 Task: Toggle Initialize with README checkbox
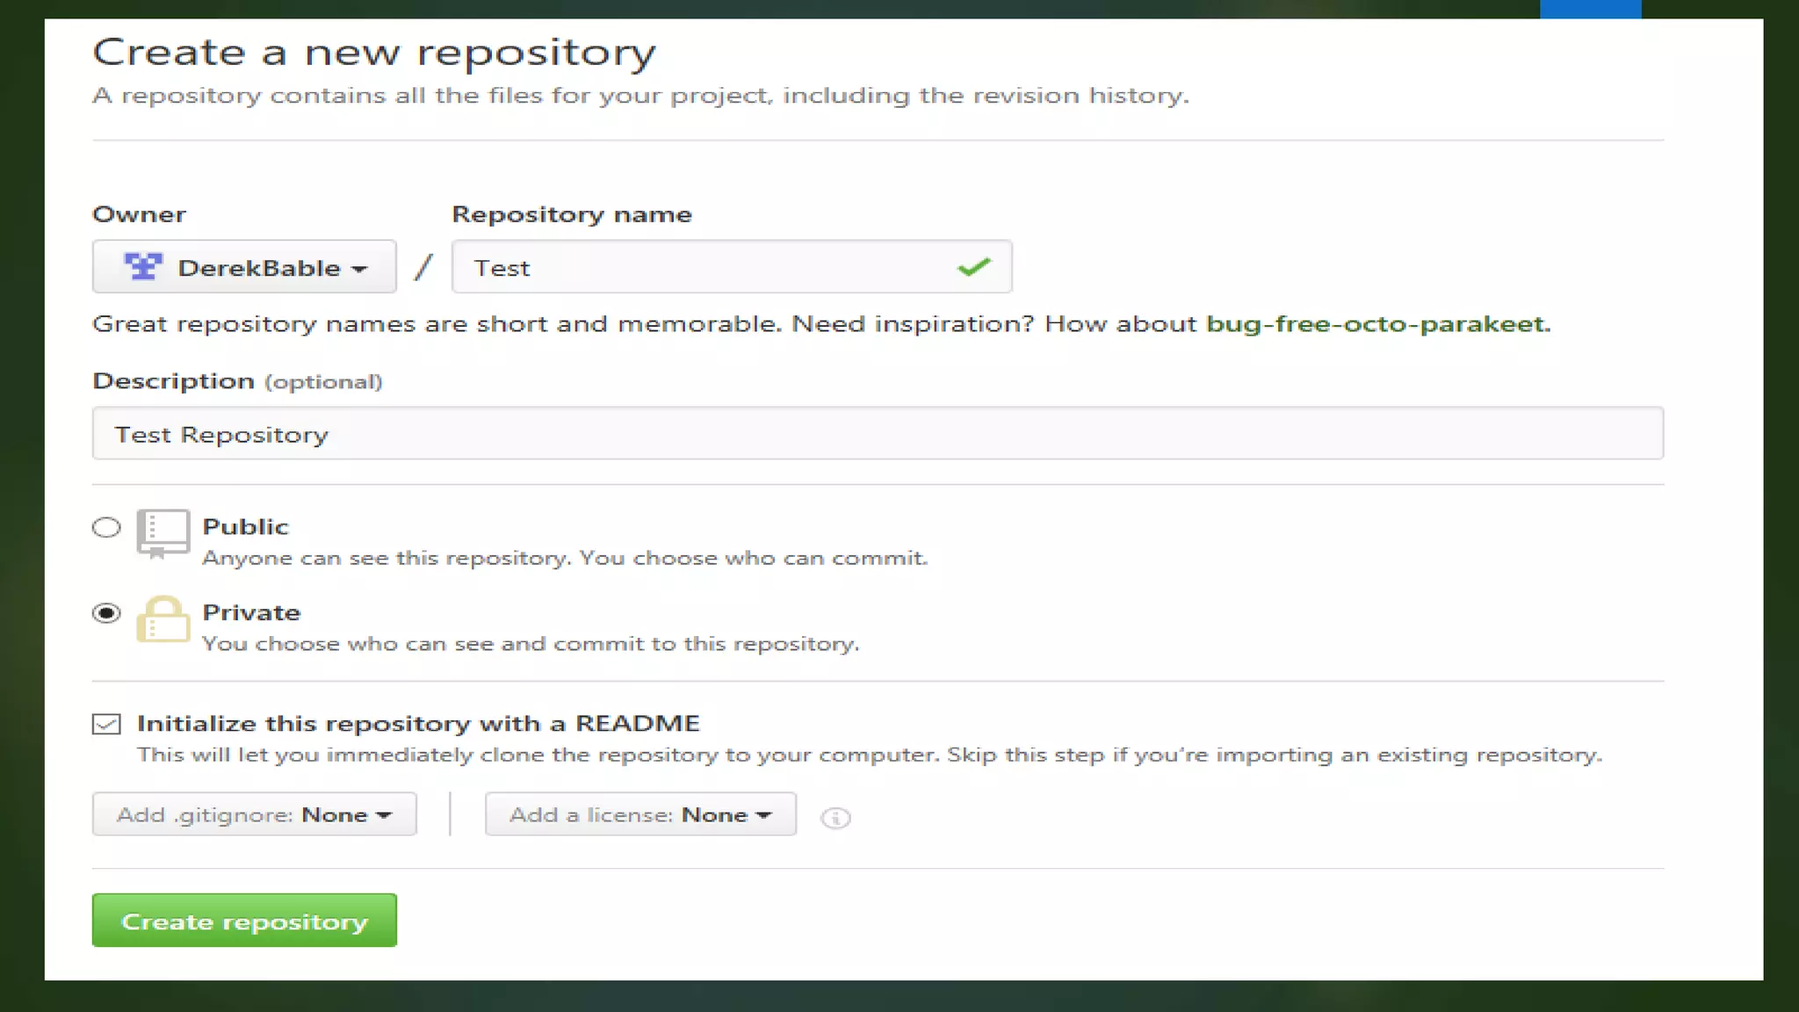106,724
